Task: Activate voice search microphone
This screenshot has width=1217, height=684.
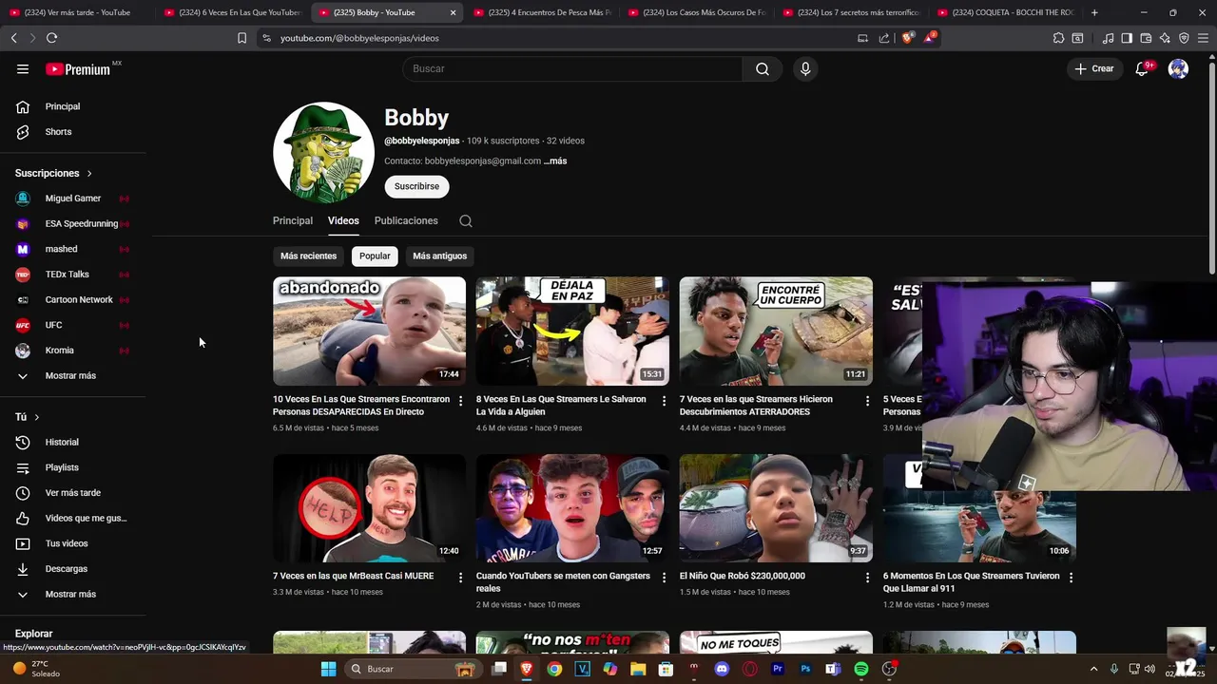Action: tap(805, 68)
